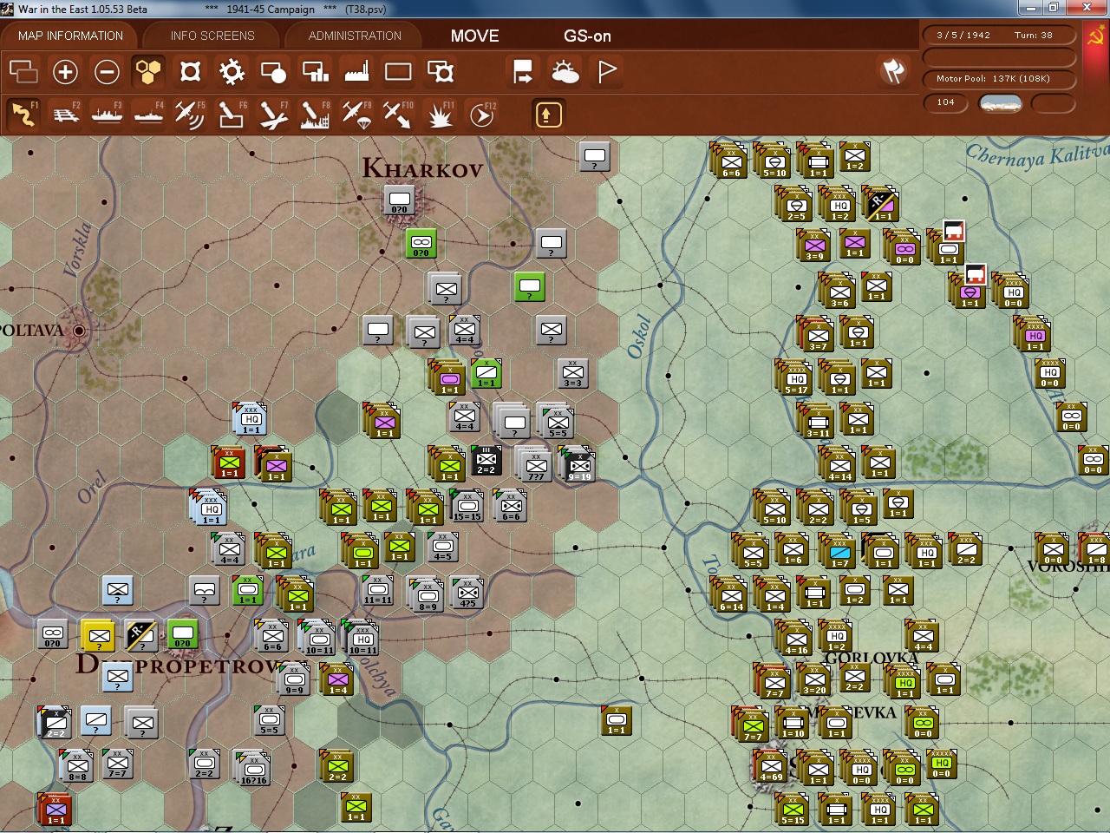Select the 3=9 unit counter

[x=815, y=245]
